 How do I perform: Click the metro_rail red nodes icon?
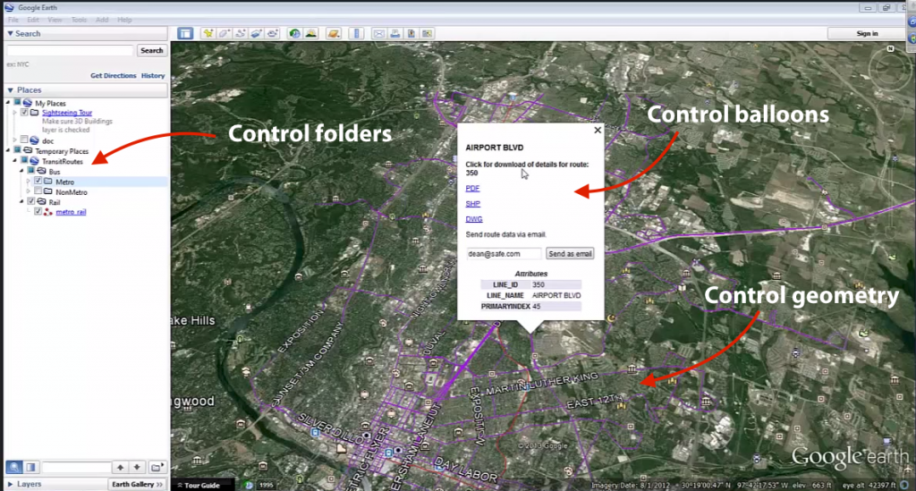(48, 212)
